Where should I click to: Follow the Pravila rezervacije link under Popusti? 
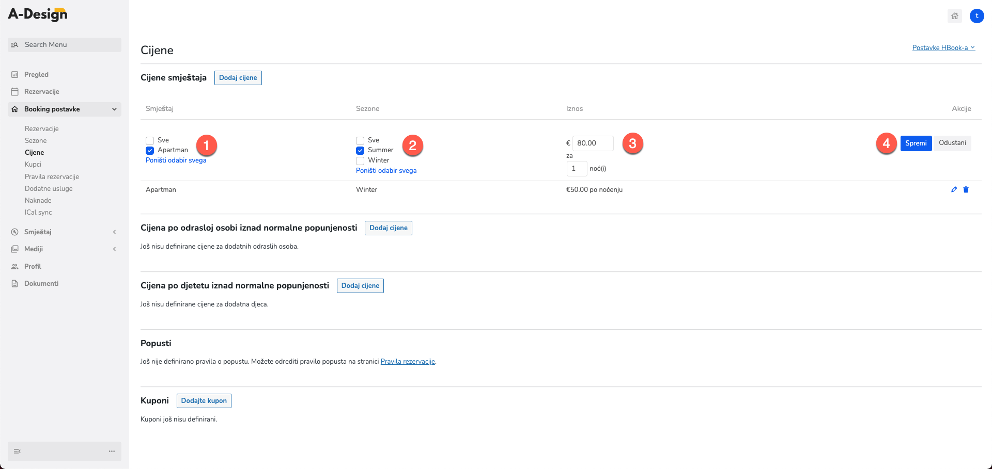point(408,361)
